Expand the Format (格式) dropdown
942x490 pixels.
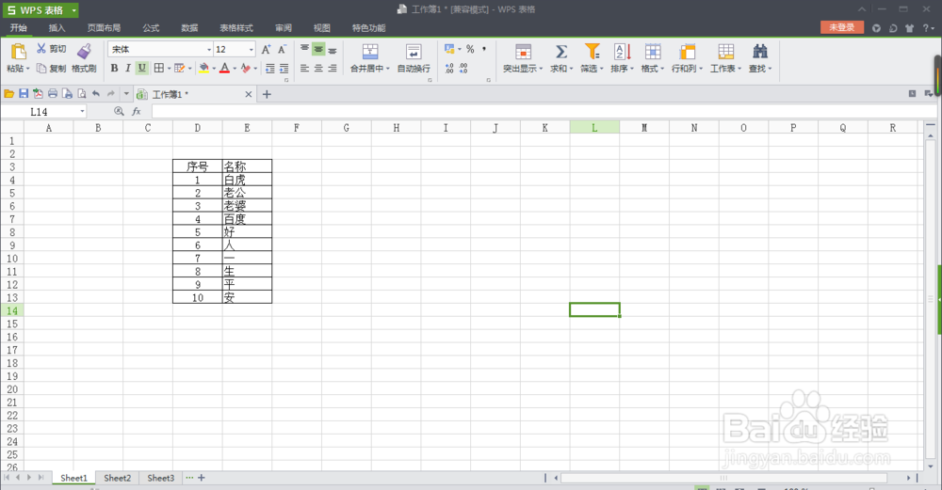tap(662, 69)
